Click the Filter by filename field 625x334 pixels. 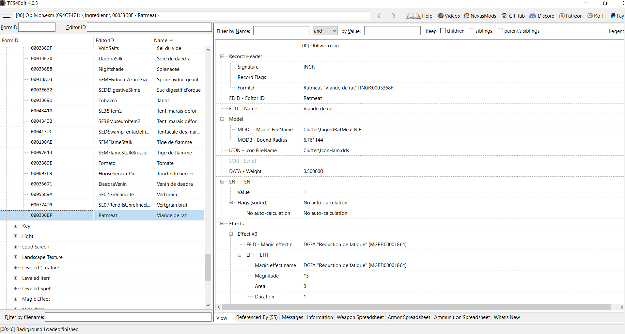click(x=128, y=317)
